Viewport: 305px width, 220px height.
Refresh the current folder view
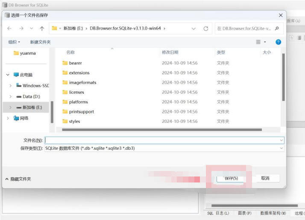tap(206, 29)
